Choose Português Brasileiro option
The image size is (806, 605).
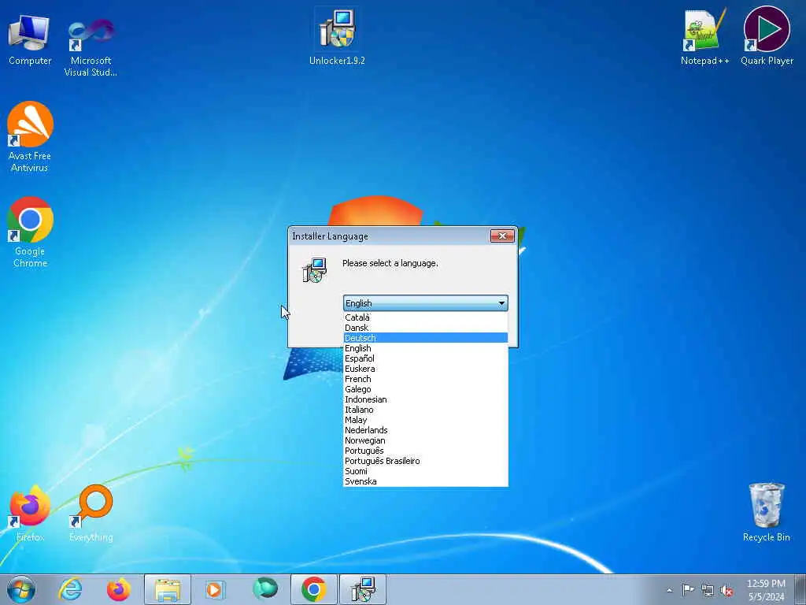[x=426, y=461]
